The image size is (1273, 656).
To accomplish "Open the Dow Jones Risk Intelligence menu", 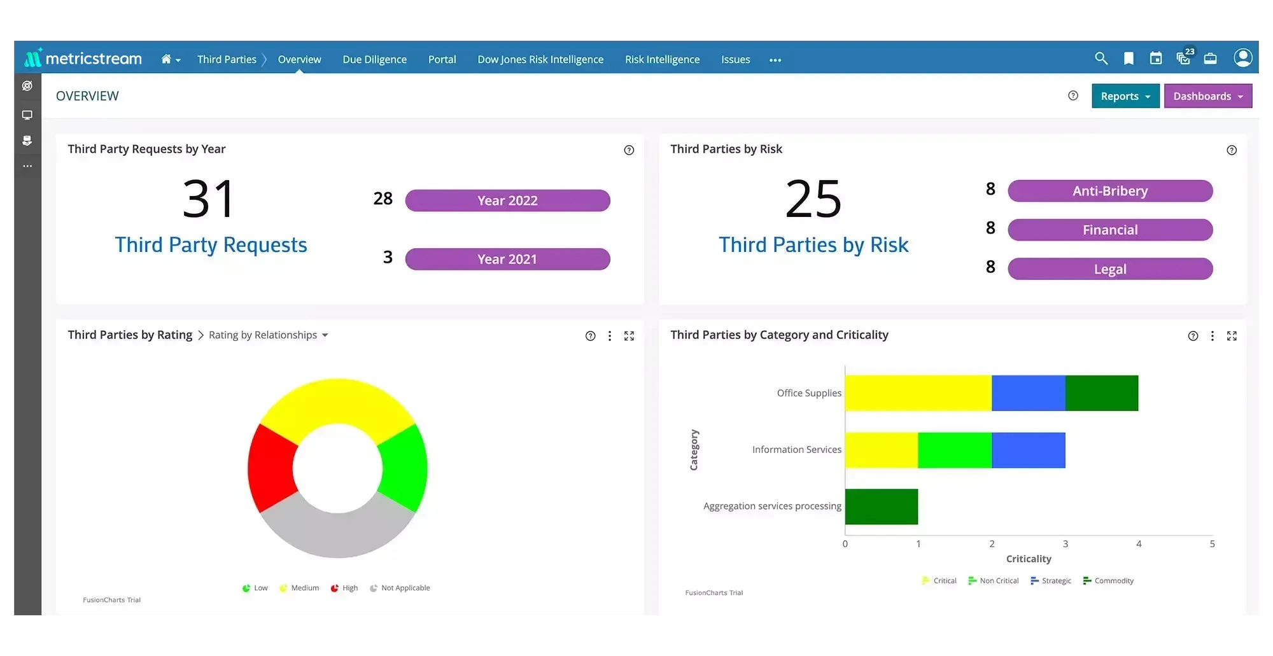I will point(540,59).
